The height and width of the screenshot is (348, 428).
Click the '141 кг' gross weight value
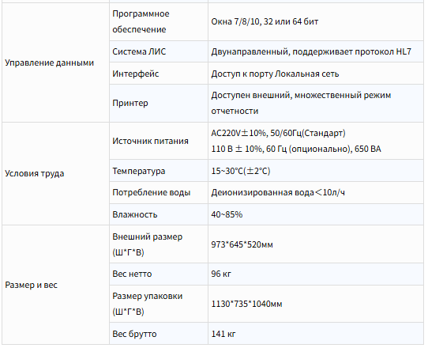223,334
